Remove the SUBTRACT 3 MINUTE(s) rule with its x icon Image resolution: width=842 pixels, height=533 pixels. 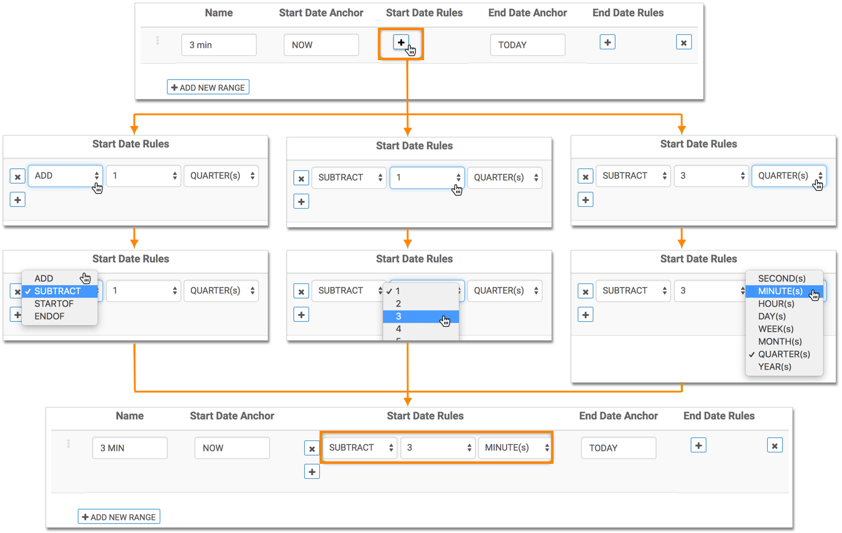pyautogui.click(x=312, y=449)
